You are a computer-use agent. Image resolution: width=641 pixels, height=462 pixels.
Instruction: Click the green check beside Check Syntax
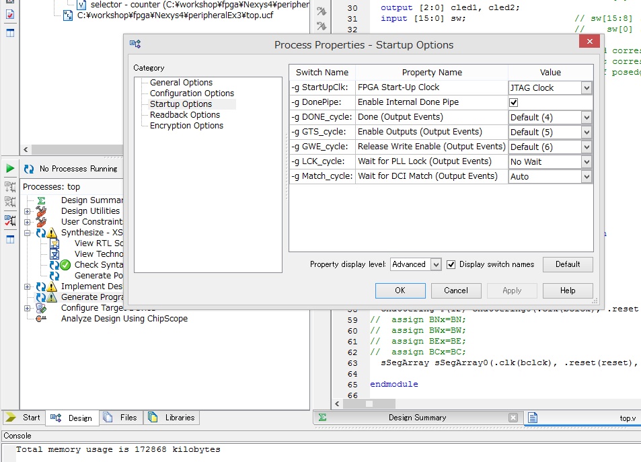tap(65, 265)
